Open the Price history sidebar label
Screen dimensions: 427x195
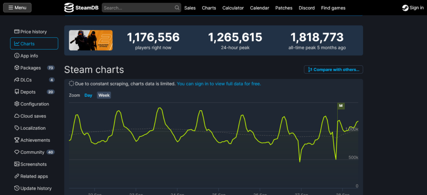(33, 32)
